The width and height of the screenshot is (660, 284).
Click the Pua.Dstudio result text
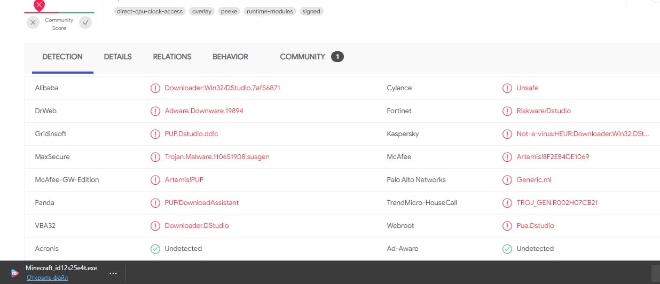[536, 226]
